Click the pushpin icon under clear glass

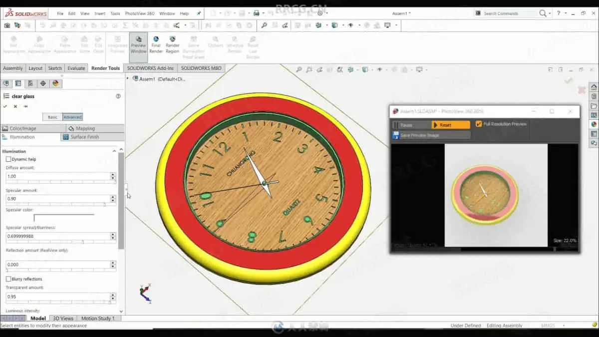click(x=25, y=106)
